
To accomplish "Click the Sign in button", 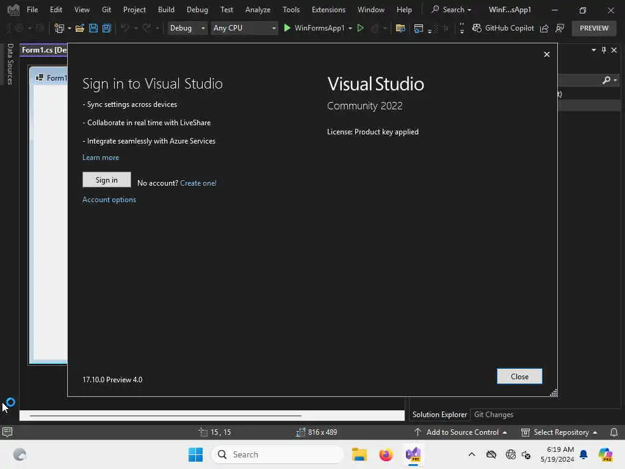I will [x=106, y=180].
